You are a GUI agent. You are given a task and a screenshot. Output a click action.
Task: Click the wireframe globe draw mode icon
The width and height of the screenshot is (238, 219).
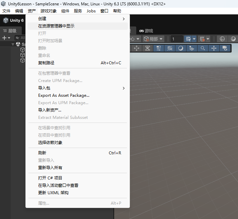click(x=222, y=39)
